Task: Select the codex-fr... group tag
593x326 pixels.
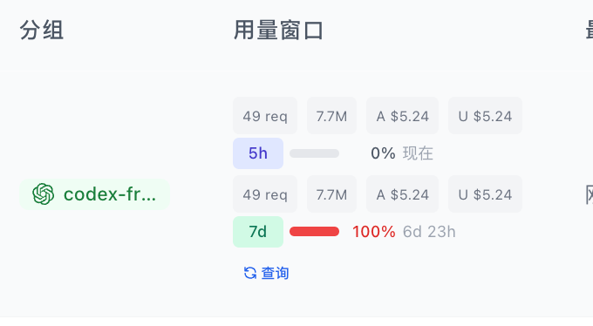Action: click(x=94, y=194)
